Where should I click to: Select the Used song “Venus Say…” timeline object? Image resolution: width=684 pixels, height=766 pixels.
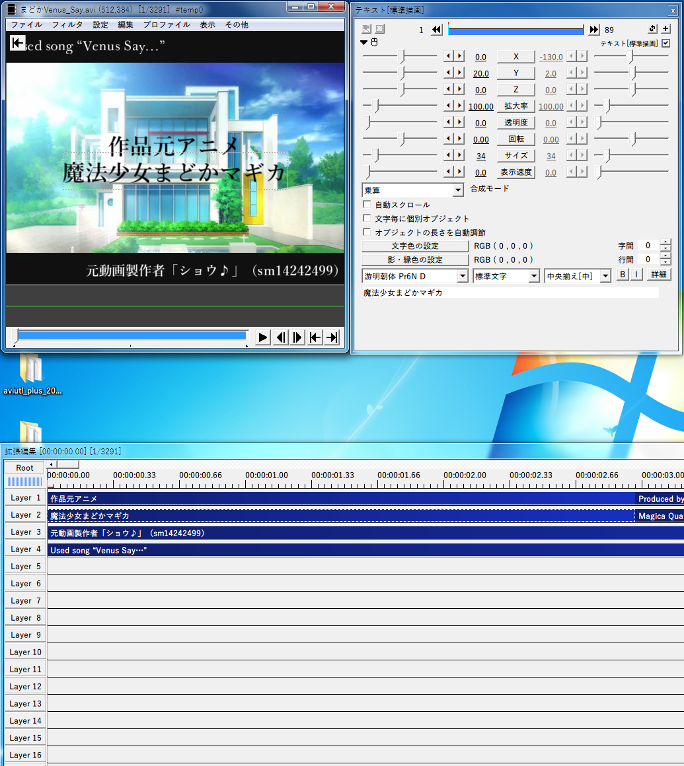click(x=365, y=550)
